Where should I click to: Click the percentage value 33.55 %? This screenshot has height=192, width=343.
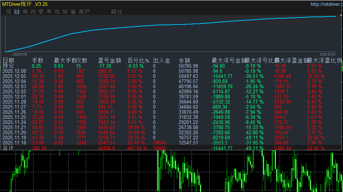pyautogui.click(x=136, y=138)
